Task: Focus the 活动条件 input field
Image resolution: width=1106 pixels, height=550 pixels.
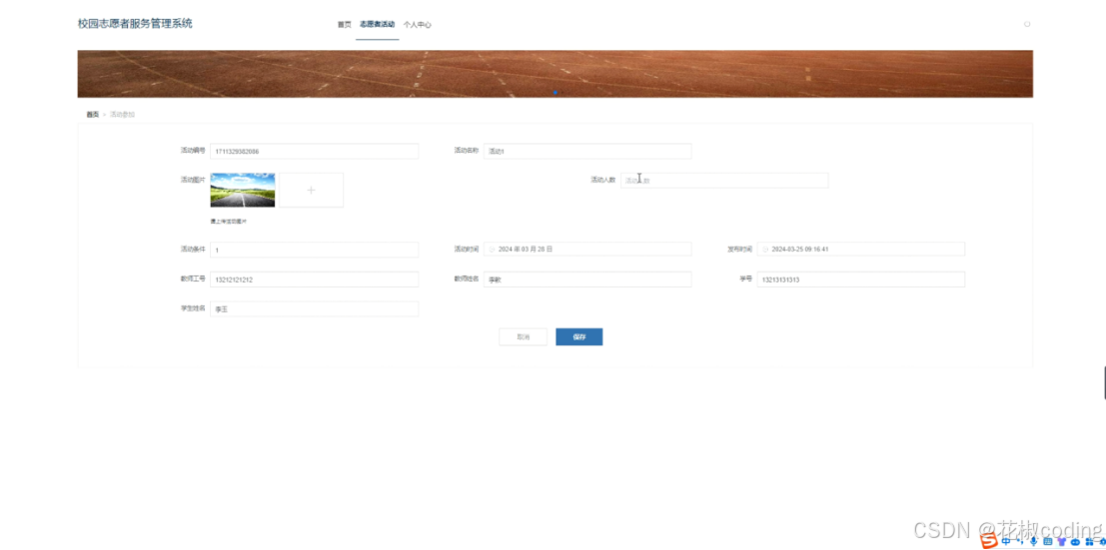Action: [x=314, y=251]
